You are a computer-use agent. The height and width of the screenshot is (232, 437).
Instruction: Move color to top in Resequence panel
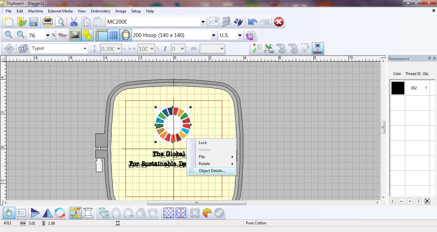click(392, 201)
